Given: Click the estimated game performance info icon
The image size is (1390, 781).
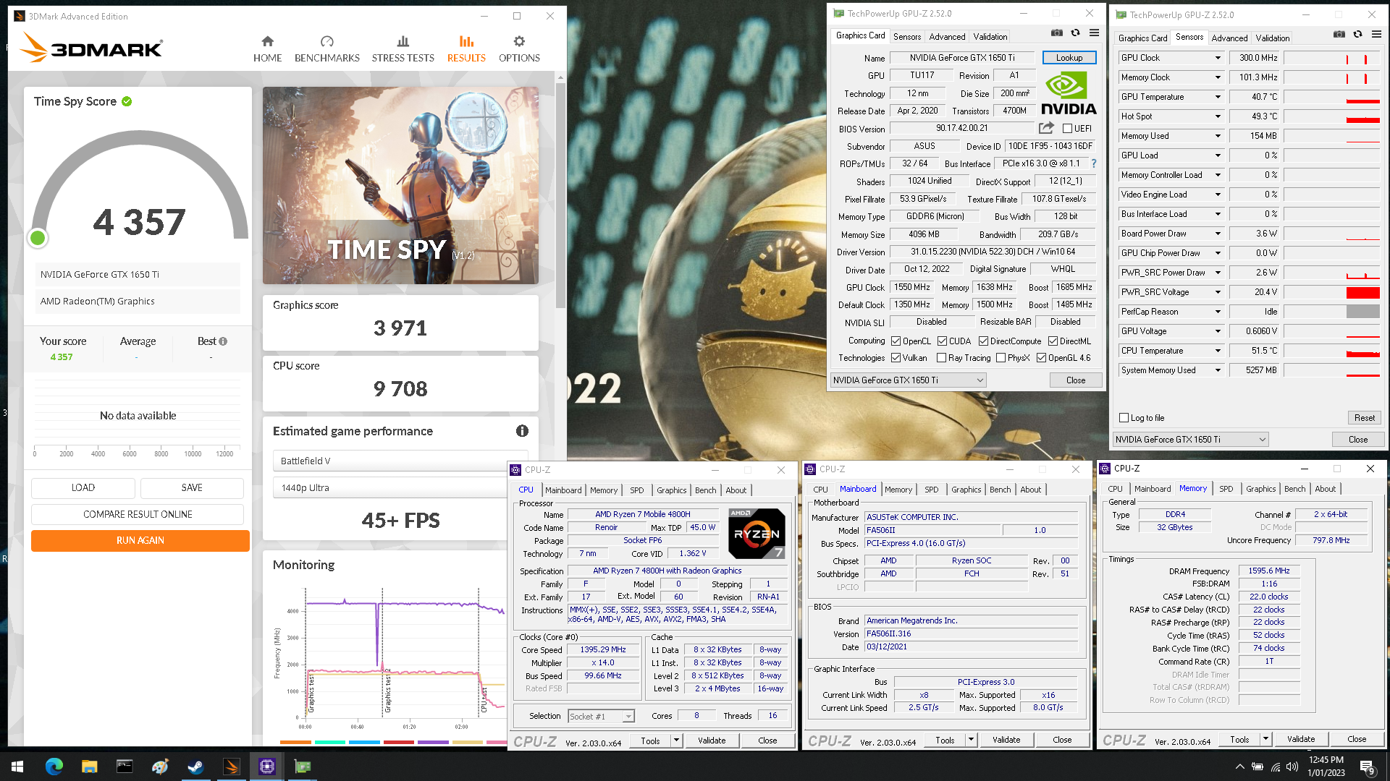Looking at the screenshot, I should [522, 431].
